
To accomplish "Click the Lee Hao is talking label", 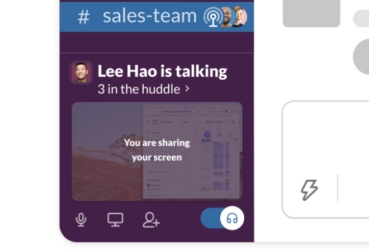I will pyautogui.click(x=162, y=71).
